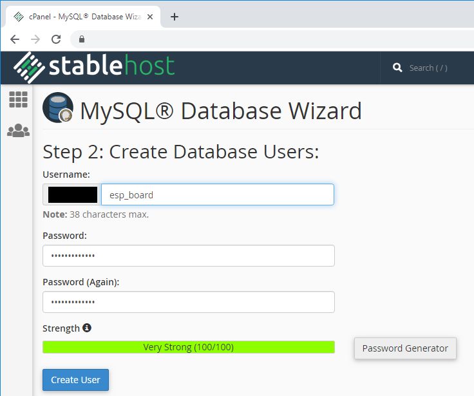The image size is (474, 396).
Task: Click the 'Note: 38 characters max.' text
Action: pos(96,214)
